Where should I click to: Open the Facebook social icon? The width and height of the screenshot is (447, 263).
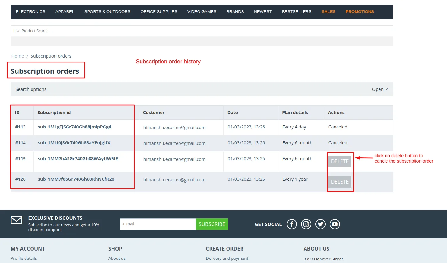point(292,224)
